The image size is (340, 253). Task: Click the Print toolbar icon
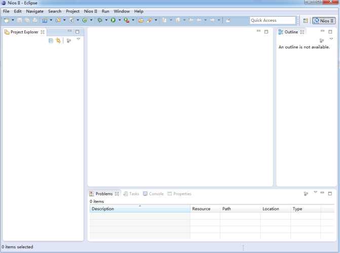tap(35, 20)
